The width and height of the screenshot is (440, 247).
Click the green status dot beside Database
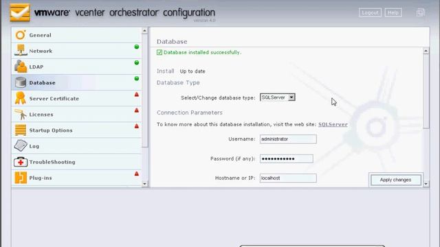pyautogui.click(x=137, y=78)
